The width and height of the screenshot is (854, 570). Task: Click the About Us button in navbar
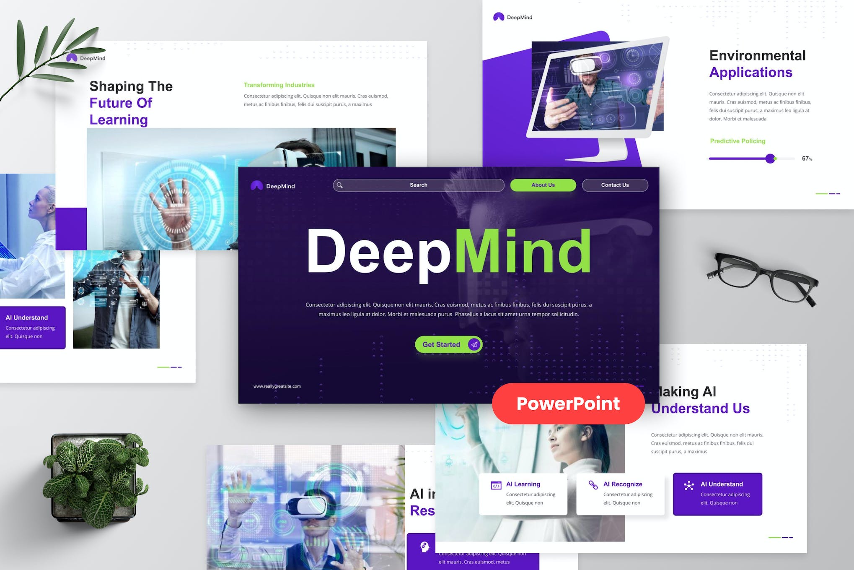[543, 185]
